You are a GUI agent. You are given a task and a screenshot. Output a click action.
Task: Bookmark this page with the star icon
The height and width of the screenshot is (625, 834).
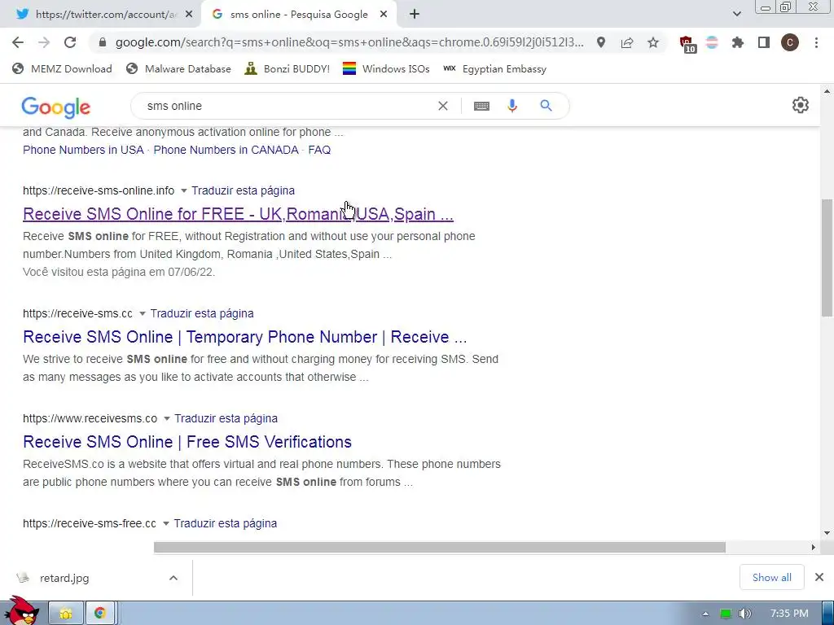click(653, 42)
